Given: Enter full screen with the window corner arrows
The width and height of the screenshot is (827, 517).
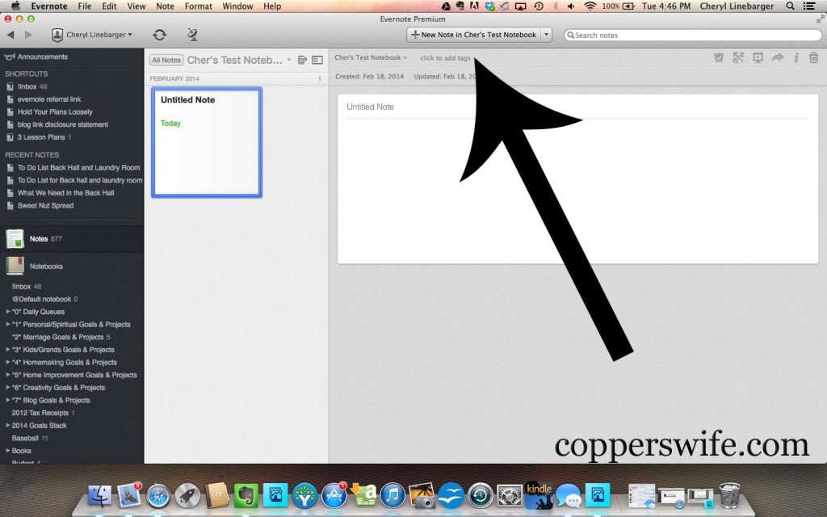Looking at the screenshot, I should click(821, 19).
